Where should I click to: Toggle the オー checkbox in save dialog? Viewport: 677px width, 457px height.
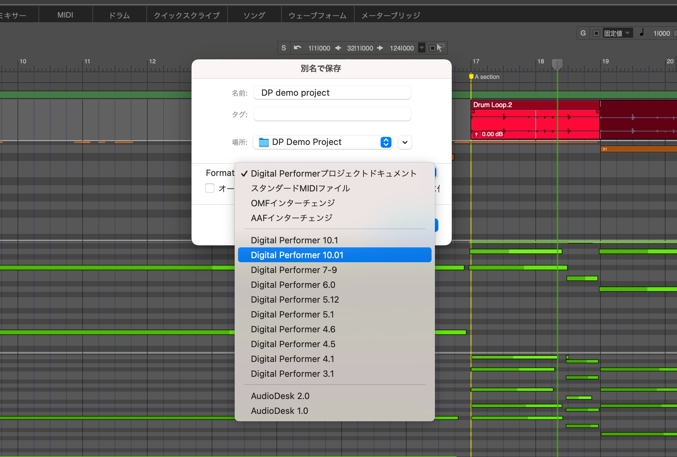tap(210, 188)
